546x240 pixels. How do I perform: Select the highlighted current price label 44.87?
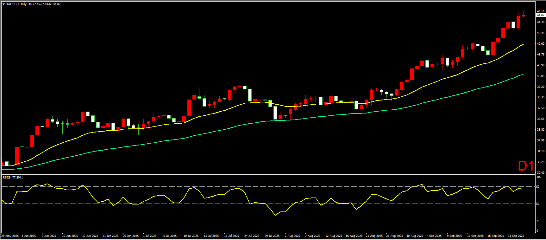coord(540,15)
